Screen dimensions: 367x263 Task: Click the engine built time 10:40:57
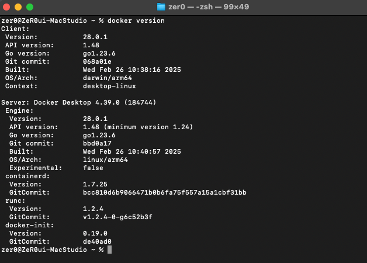(x=144, y=151)
